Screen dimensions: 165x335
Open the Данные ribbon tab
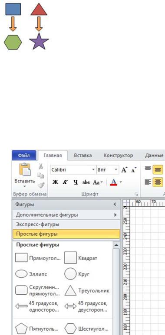(154, 155)
